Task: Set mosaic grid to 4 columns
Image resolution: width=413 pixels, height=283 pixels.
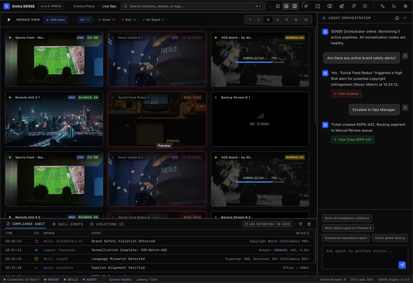Action: click(278, 20)
